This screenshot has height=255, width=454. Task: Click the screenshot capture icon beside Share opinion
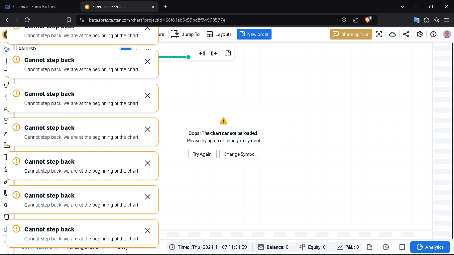pos(379,34)
